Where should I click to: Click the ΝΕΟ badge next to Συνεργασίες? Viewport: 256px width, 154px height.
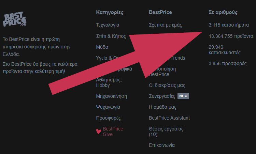[183, 96]
